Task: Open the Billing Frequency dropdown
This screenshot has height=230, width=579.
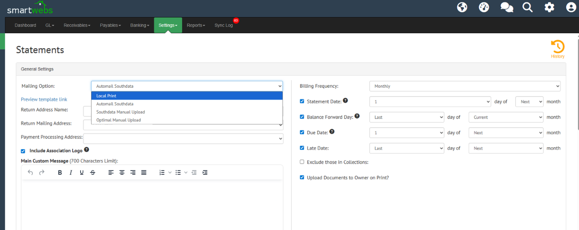Action: click(x=465, y=86)
